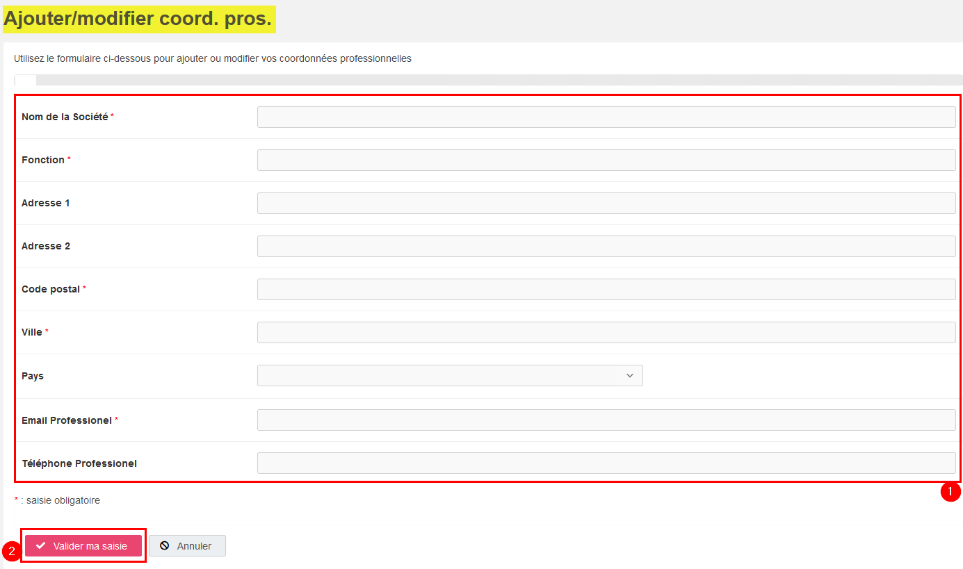
Task: Click the Code postal label
Action: click(x=51, y=289)
